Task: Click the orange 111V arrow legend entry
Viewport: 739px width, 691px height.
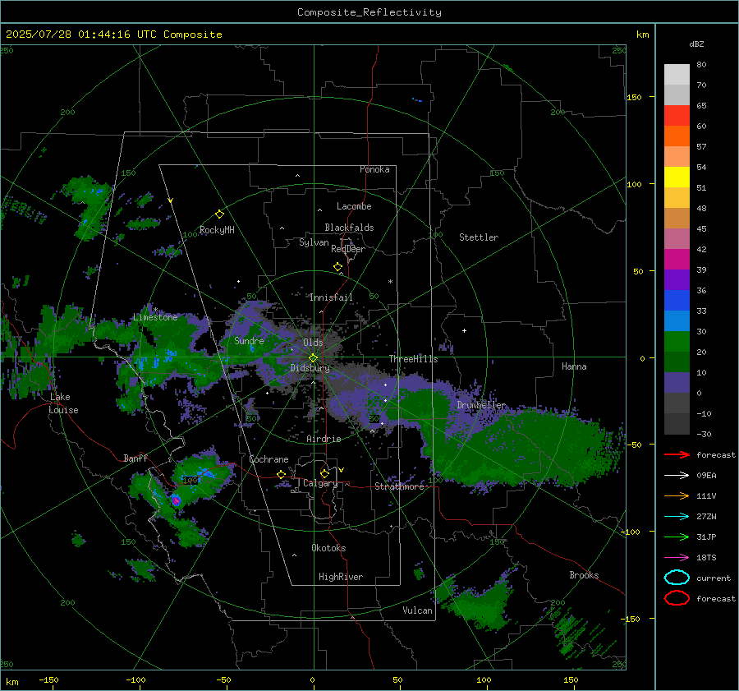Action: [677, 495]
